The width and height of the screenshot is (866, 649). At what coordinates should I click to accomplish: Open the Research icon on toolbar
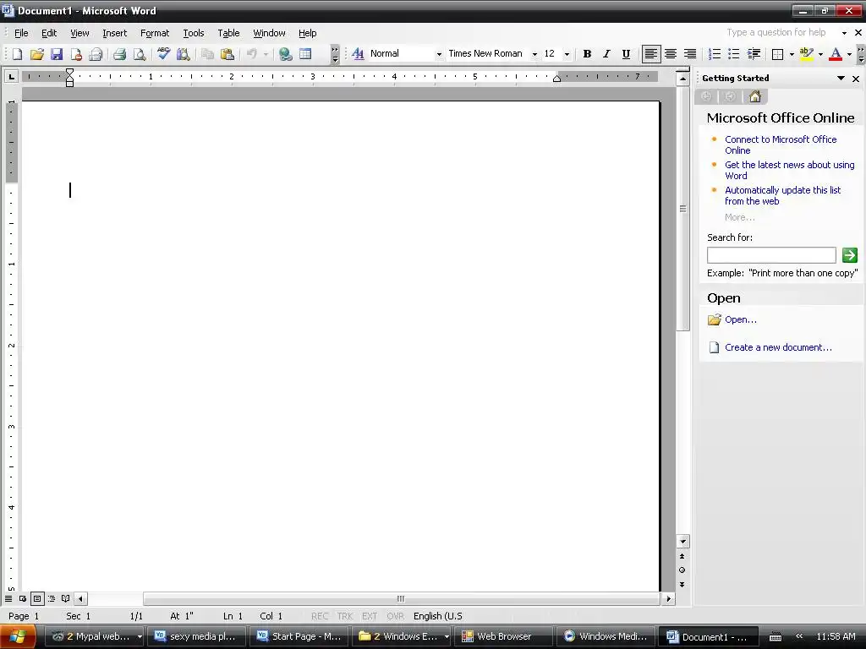coord(184,54)
